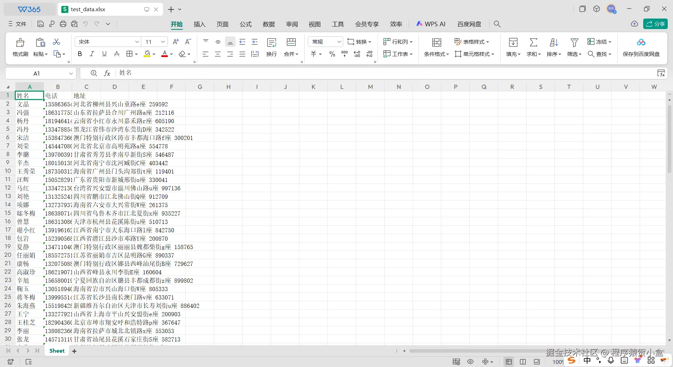This screenshot has height=367, width=673.
Task: Open the font size dropdown showing 11
Action: [x=163, y=42]
